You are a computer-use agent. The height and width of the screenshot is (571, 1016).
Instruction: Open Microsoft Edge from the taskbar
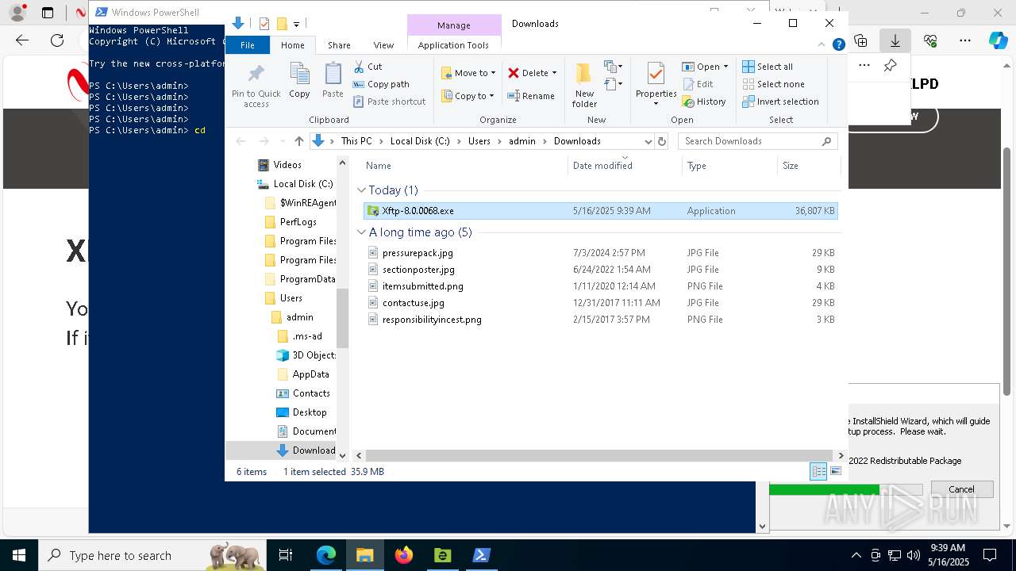click(326, 555)
